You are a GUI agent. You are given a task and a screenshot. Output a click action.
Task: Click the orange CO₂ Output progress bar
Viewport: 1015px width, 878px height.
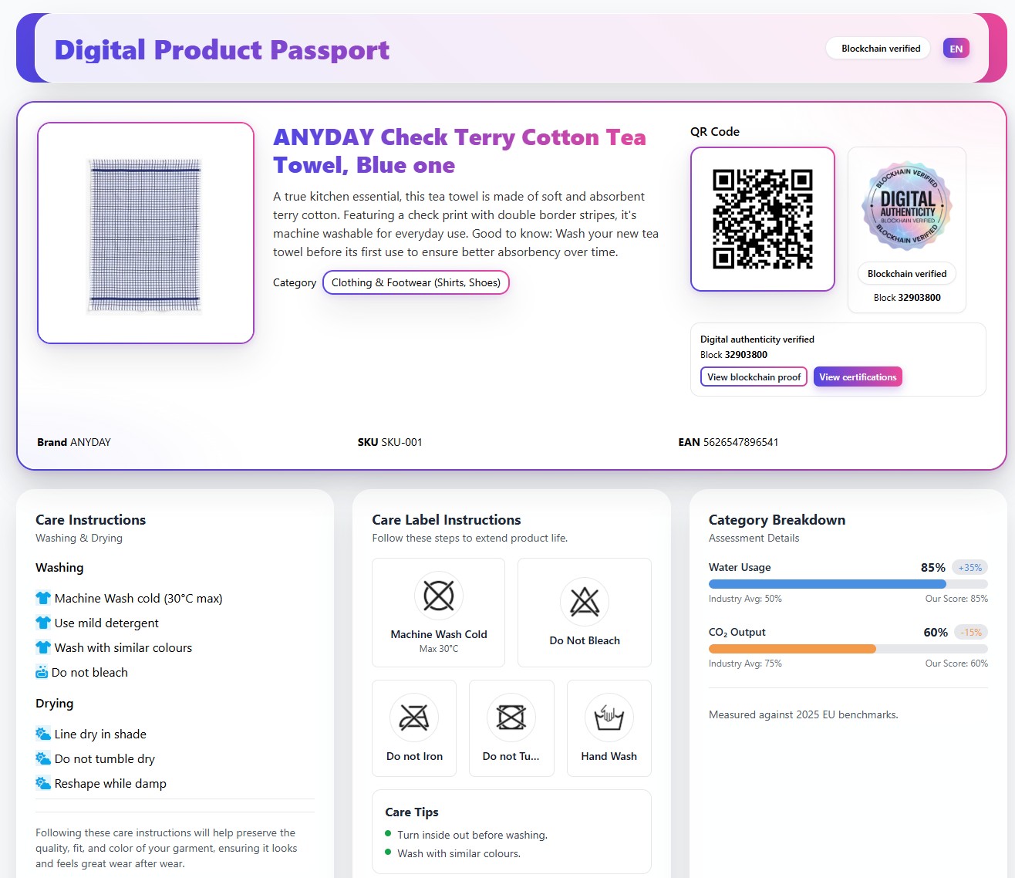(x=792, y=649)
